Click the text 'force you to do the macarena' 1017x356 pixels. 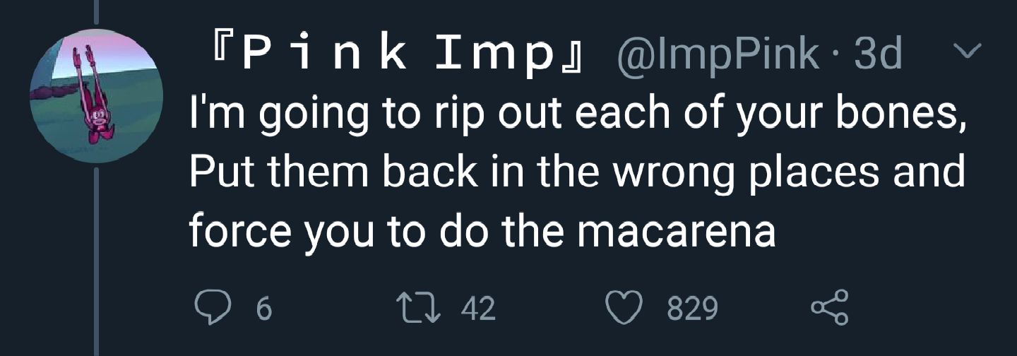click(482, 231)
